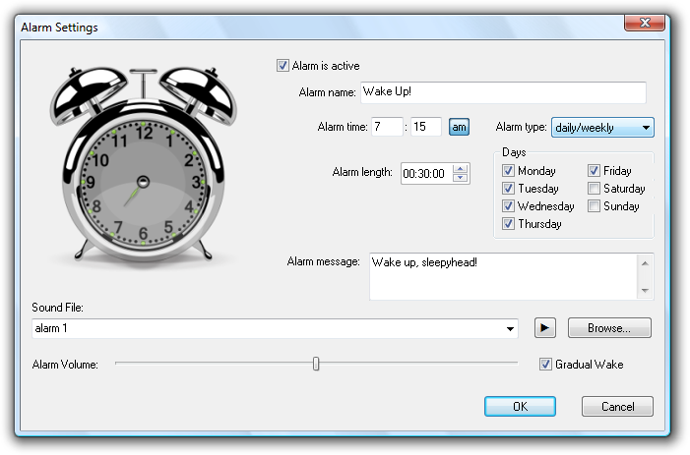Toggle the am/pm button
Viewport: 690px width, 455px height.
[459, 127]
